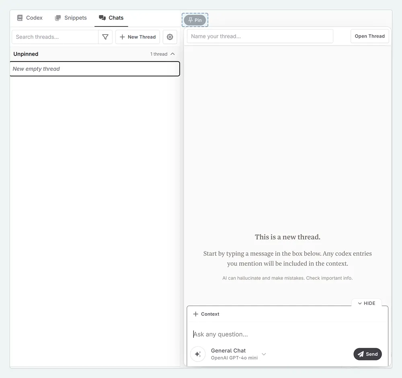Click the Name your thread field

click(x=260, y=36)
